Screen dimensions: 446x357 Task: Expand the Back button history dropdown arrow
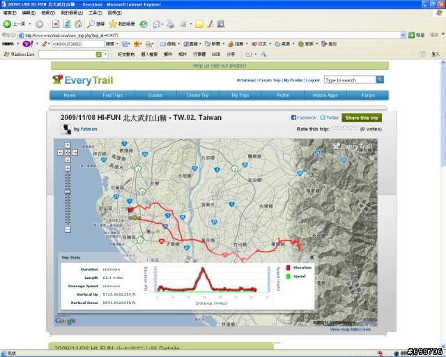point(29,24)
